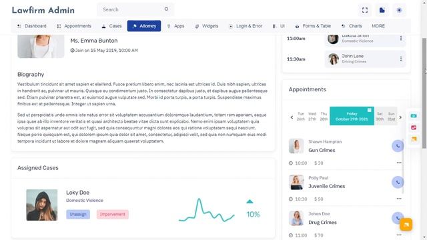Open options for Dakota Smith 11:00am row
This screenshot has height=240, width=427.
[400, 39]
